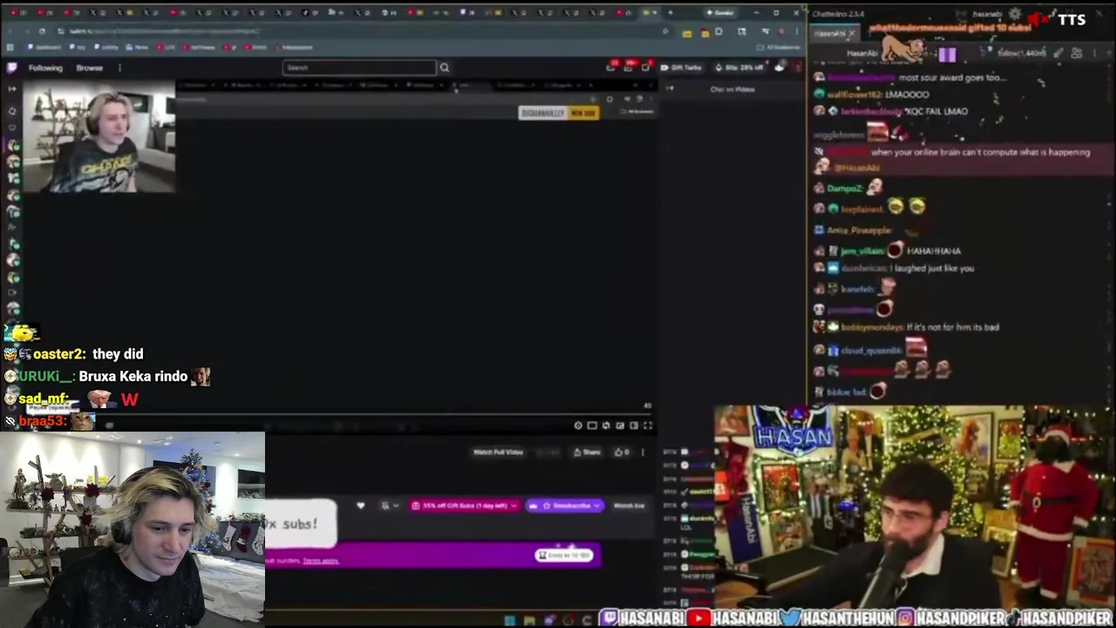Open a new browser tab
Screen dimensions: 1116x628
click(x=670, y=12)
